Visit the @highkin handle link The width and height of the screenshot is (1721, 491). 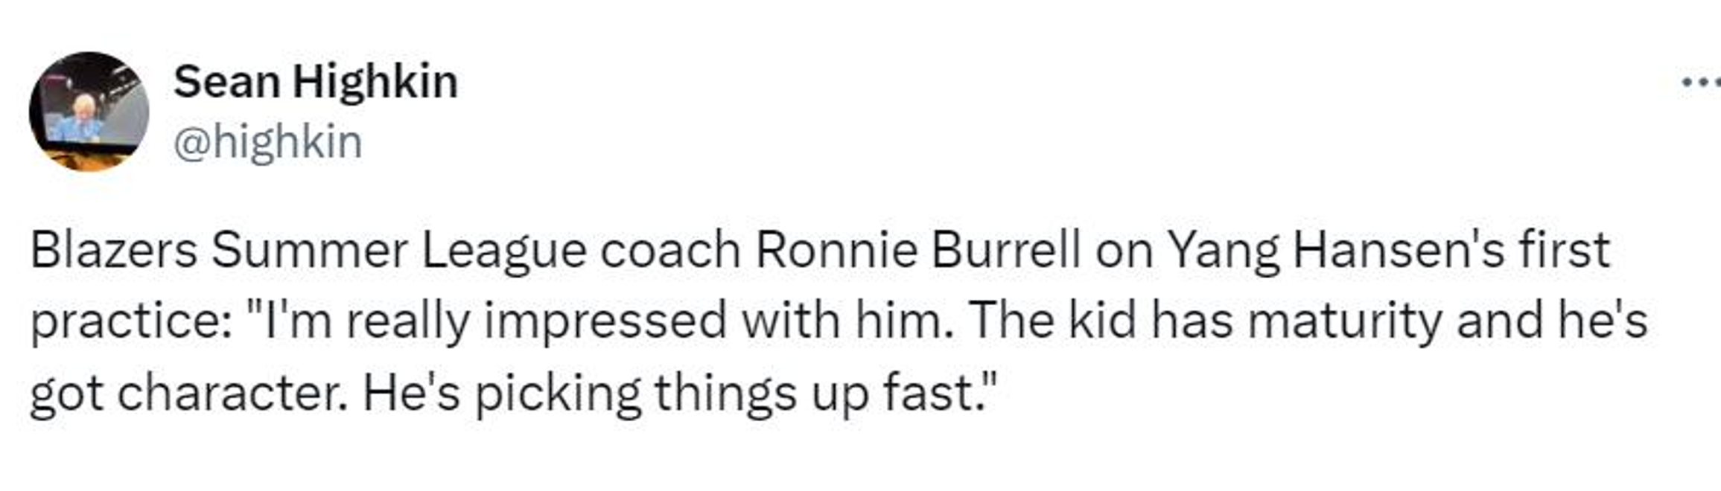click(x=268, y=141)
